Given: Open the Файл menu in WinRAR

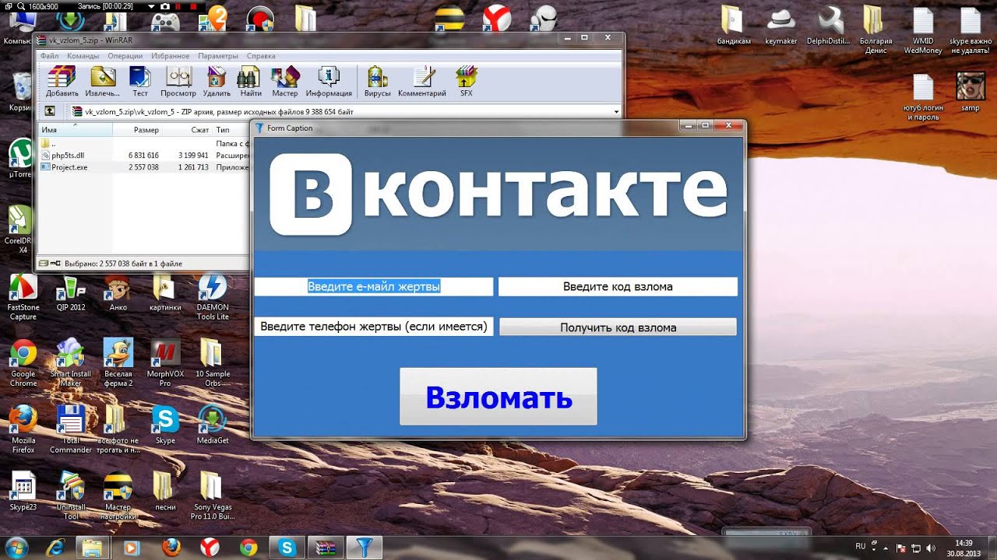Looking at the screenshot, I should pyautogui.click(x=50, y=56).
